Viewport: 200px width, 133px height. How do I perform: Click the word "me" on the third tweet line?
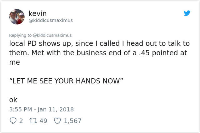pos(14,62)
